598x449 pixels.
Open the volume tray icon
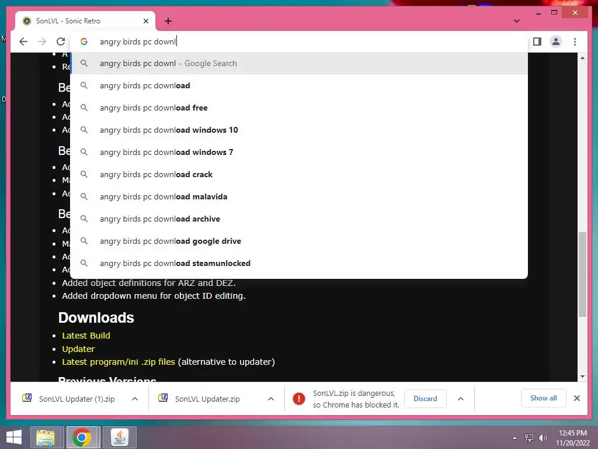pos(543,438)
